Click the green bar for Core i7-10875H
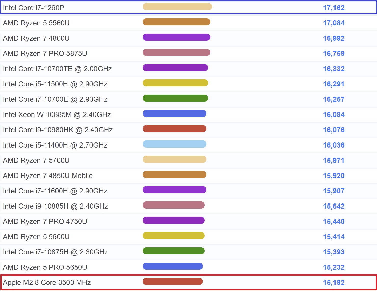Image resolution: width=377 pixels, height=291 pixels. (x=174, y=251)
